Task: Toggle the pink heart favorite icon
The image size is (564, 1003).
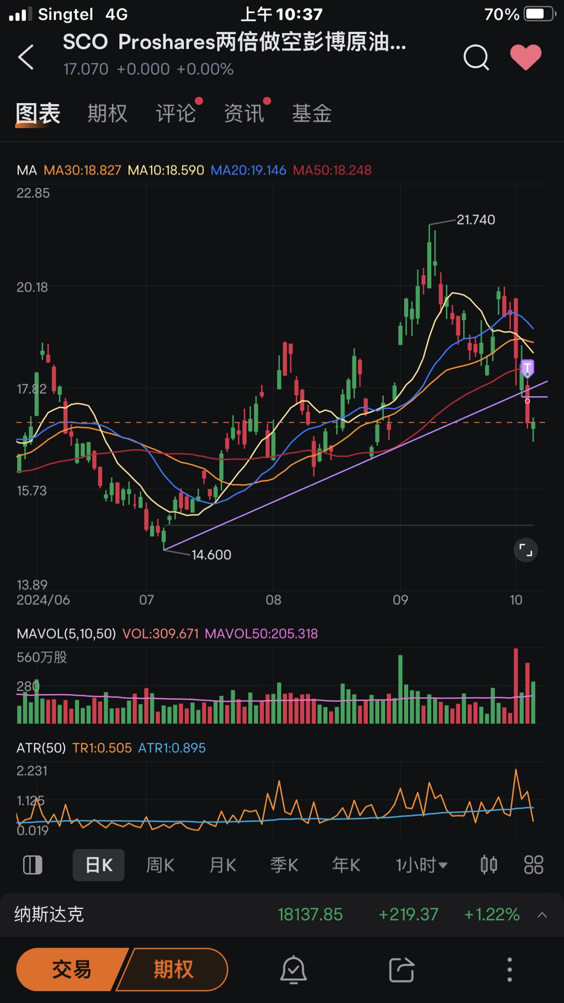Action: click(526, 57)
